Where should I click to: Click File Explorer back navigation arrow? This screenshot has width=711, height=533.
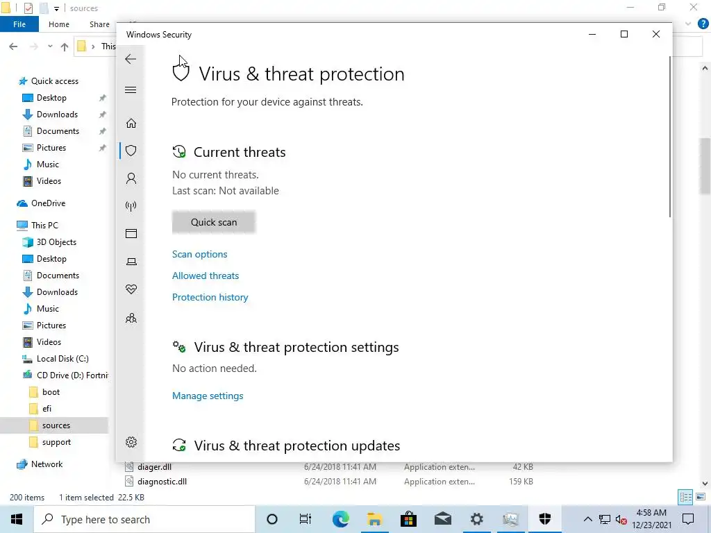(x=13, y=46)
